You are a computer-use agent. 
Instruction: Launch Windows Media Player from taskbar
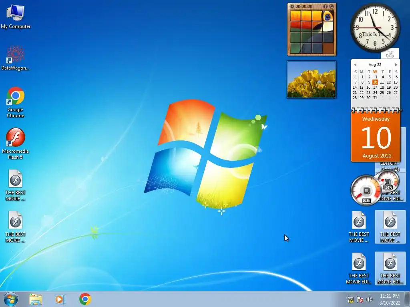pyautogui.click(x=60, y=299)
